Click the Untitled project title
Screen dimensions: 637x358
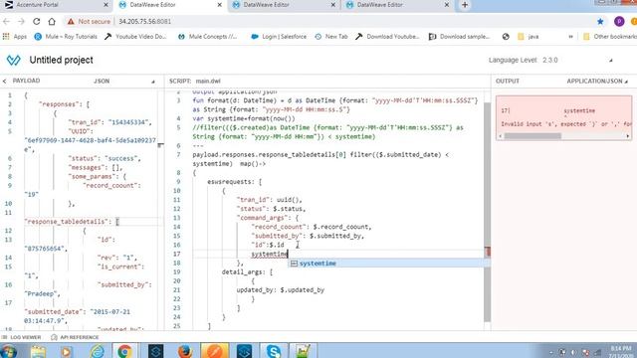coord(62,60)
